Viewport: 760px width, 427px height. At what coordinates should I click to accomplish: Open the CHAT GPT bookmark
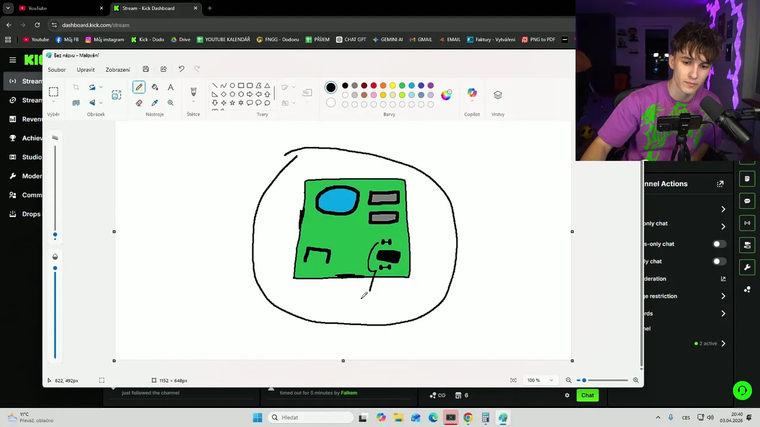(351, 40)
